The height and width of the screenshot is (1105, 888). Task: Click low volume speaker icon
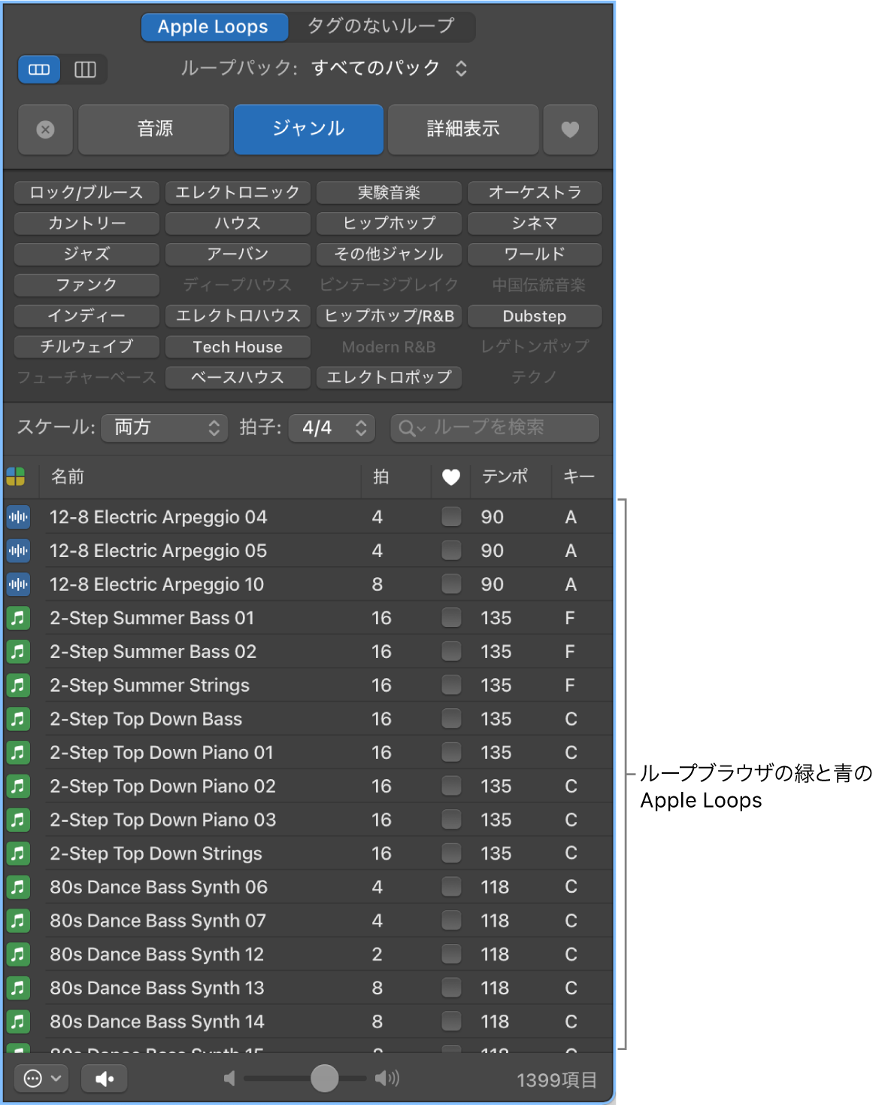coord(229,1079)
